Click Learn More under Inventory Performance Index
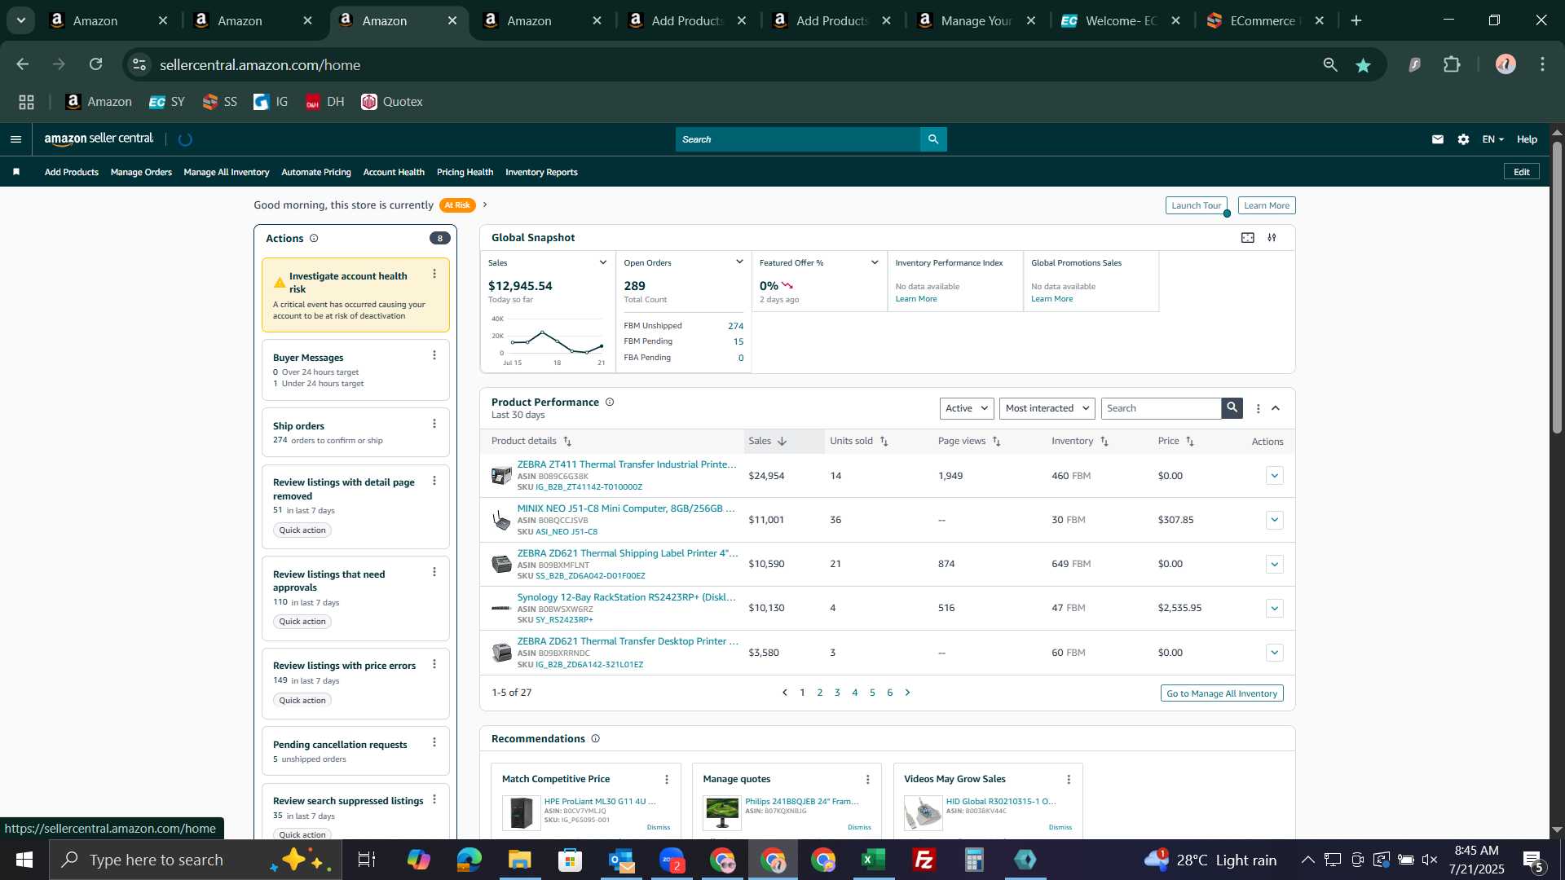Viewport: 1565px width, 880px height. coord(916,299)
